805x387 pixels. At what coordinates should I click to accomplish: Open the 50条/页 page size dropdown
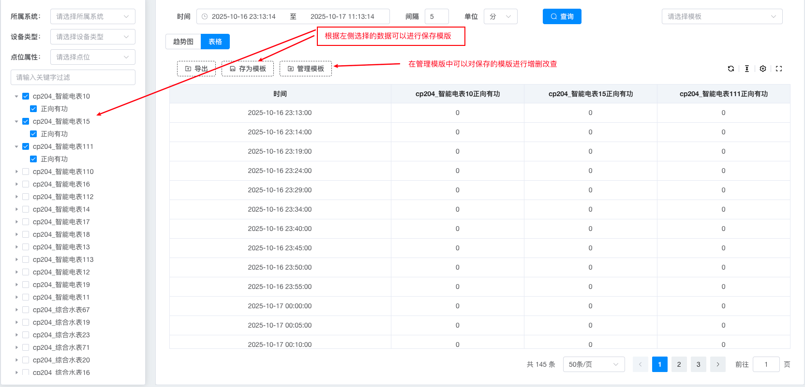coord(594,364)
